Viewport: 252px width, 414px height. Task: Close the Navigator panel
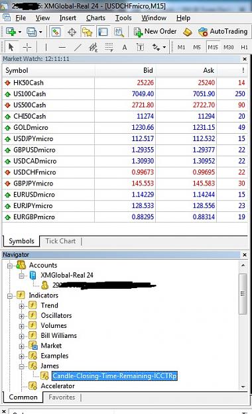(245, 255)
